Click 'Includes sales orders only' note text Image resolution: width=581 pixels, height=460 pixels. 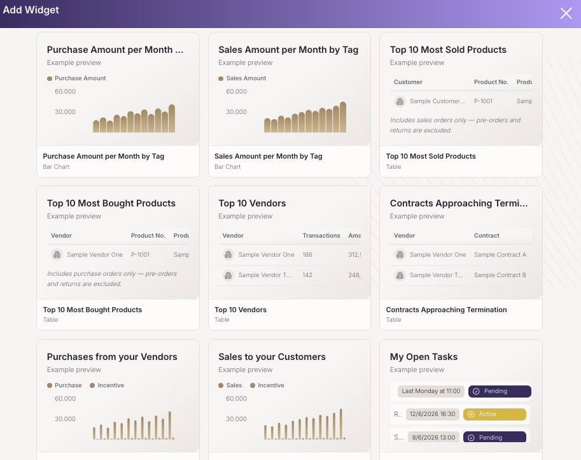point(455,126)
